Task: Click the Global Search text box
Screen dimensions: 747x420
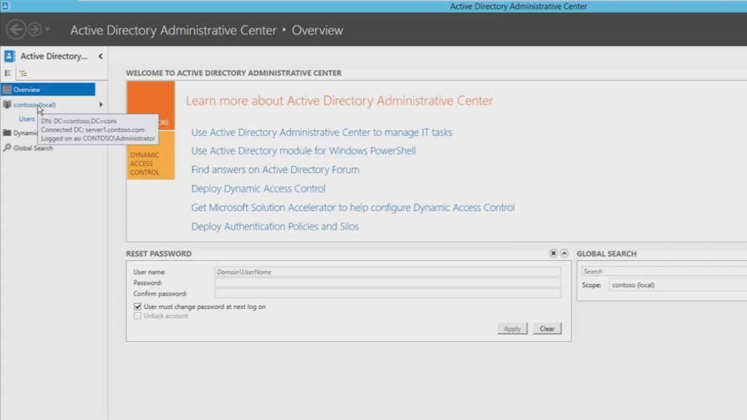Action: (x=664, y=271)
